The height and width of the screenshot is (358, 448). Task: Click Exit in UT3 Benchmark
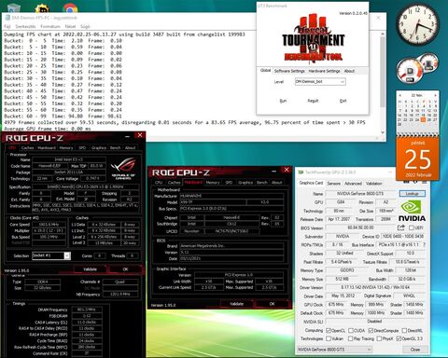click(x=343, y=101)
